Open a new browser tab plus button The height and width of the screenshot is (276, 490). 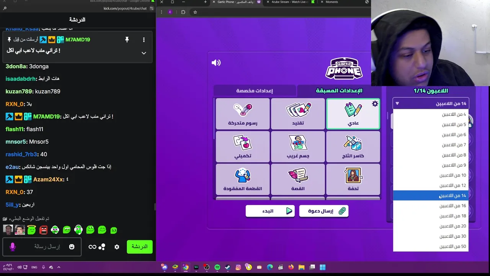[x=205, y=2]
